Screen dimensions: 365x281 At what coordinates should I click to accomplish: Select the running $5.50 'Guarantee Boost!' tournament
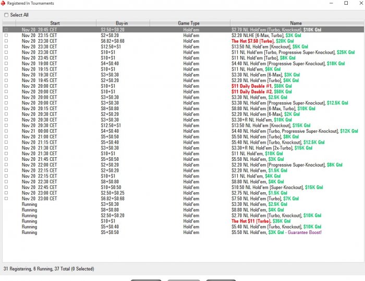pos(276,232)
